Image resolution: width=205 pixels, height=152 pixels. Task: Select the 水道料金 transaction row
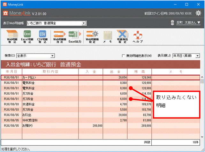pos(100,104)
